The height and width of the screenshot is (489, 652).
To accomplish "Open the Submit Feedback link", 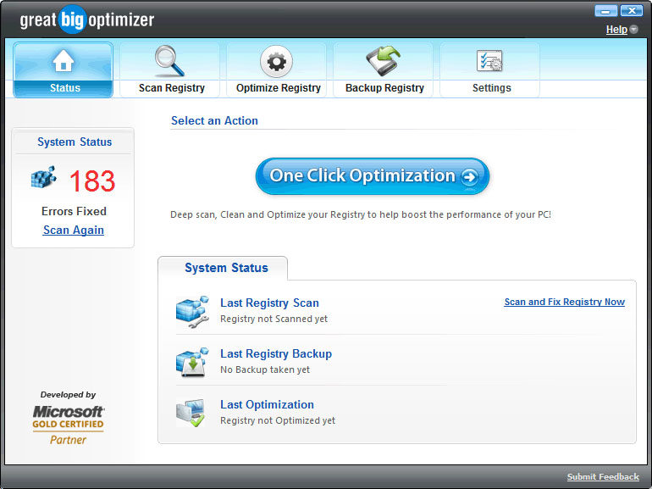I will 603,477.
